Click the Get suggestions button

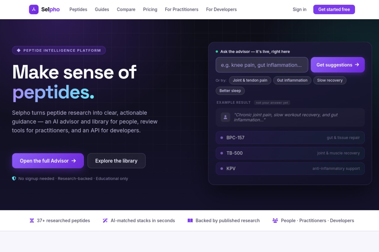click(x=338, y=65)
